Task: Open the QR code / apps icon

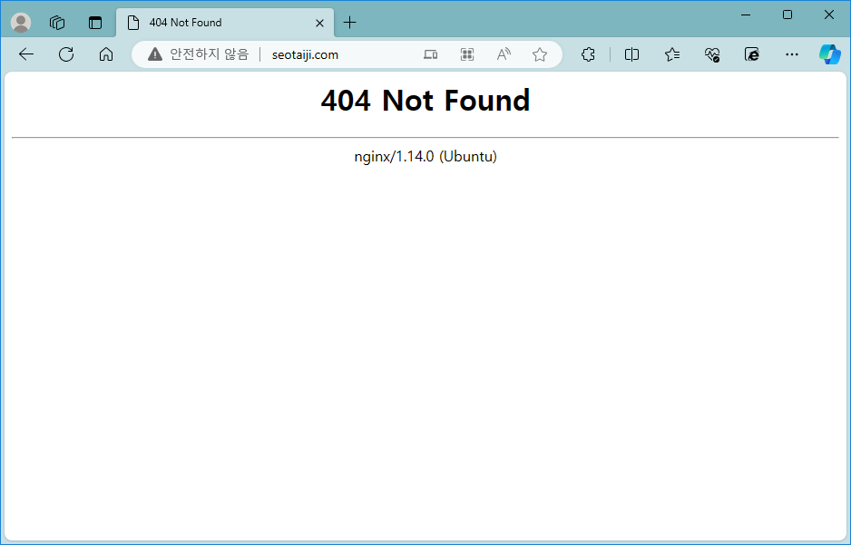Action: [466, 54]
